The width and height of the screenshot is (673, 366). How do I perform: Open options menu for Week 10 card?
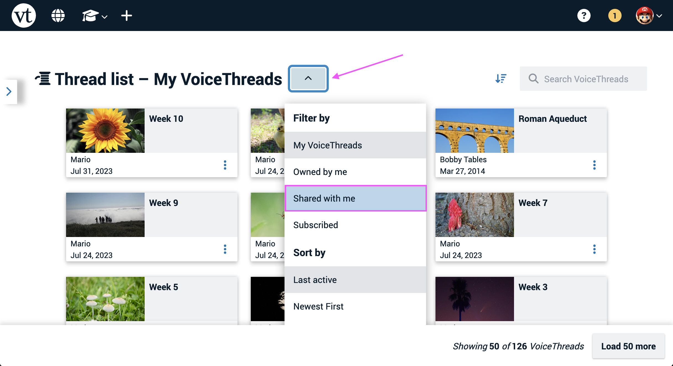tap(225, 165)
